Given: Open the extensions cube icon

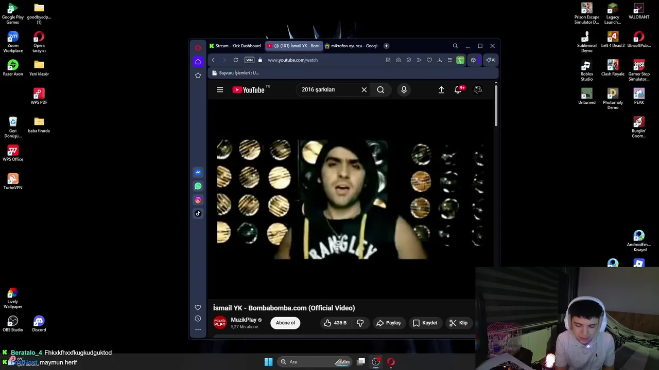Looking at the screenshot, I should (474, 60).
